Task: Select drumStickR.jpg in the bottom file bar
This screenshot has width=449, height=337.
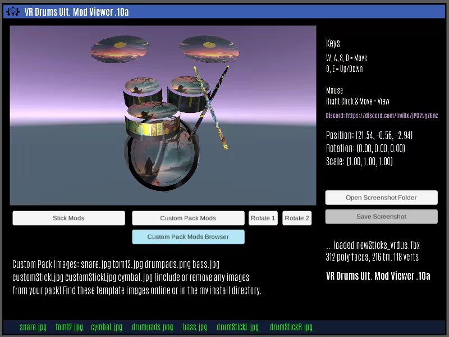Action: [291, 327]
